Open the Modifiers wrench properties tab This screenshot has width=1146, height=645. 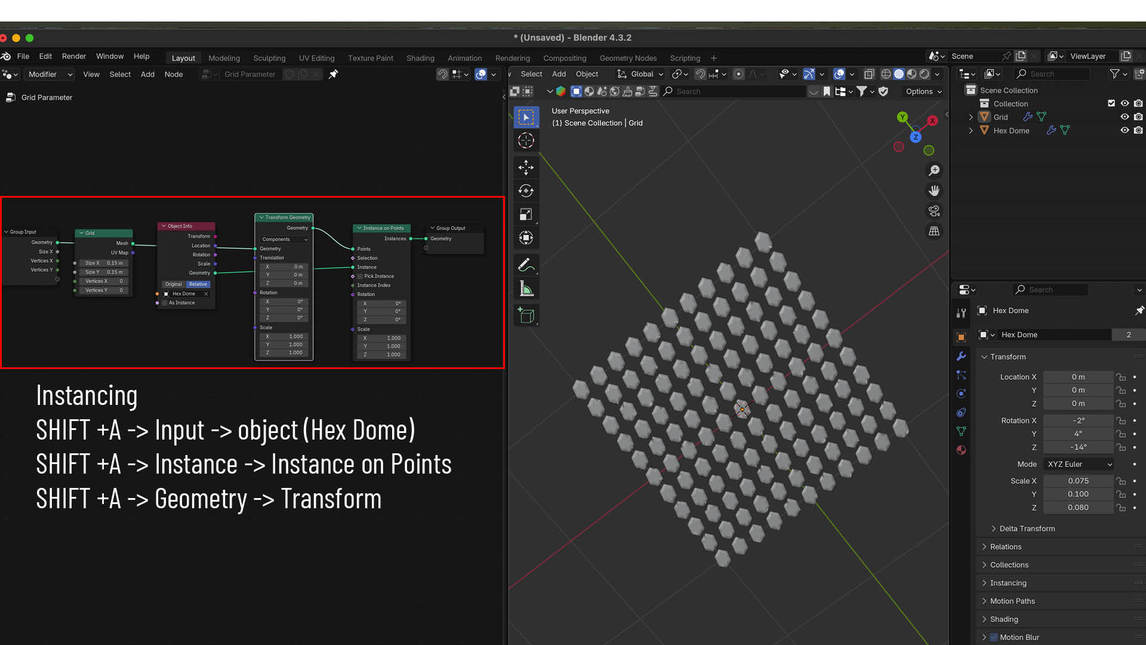click(961, 356)
